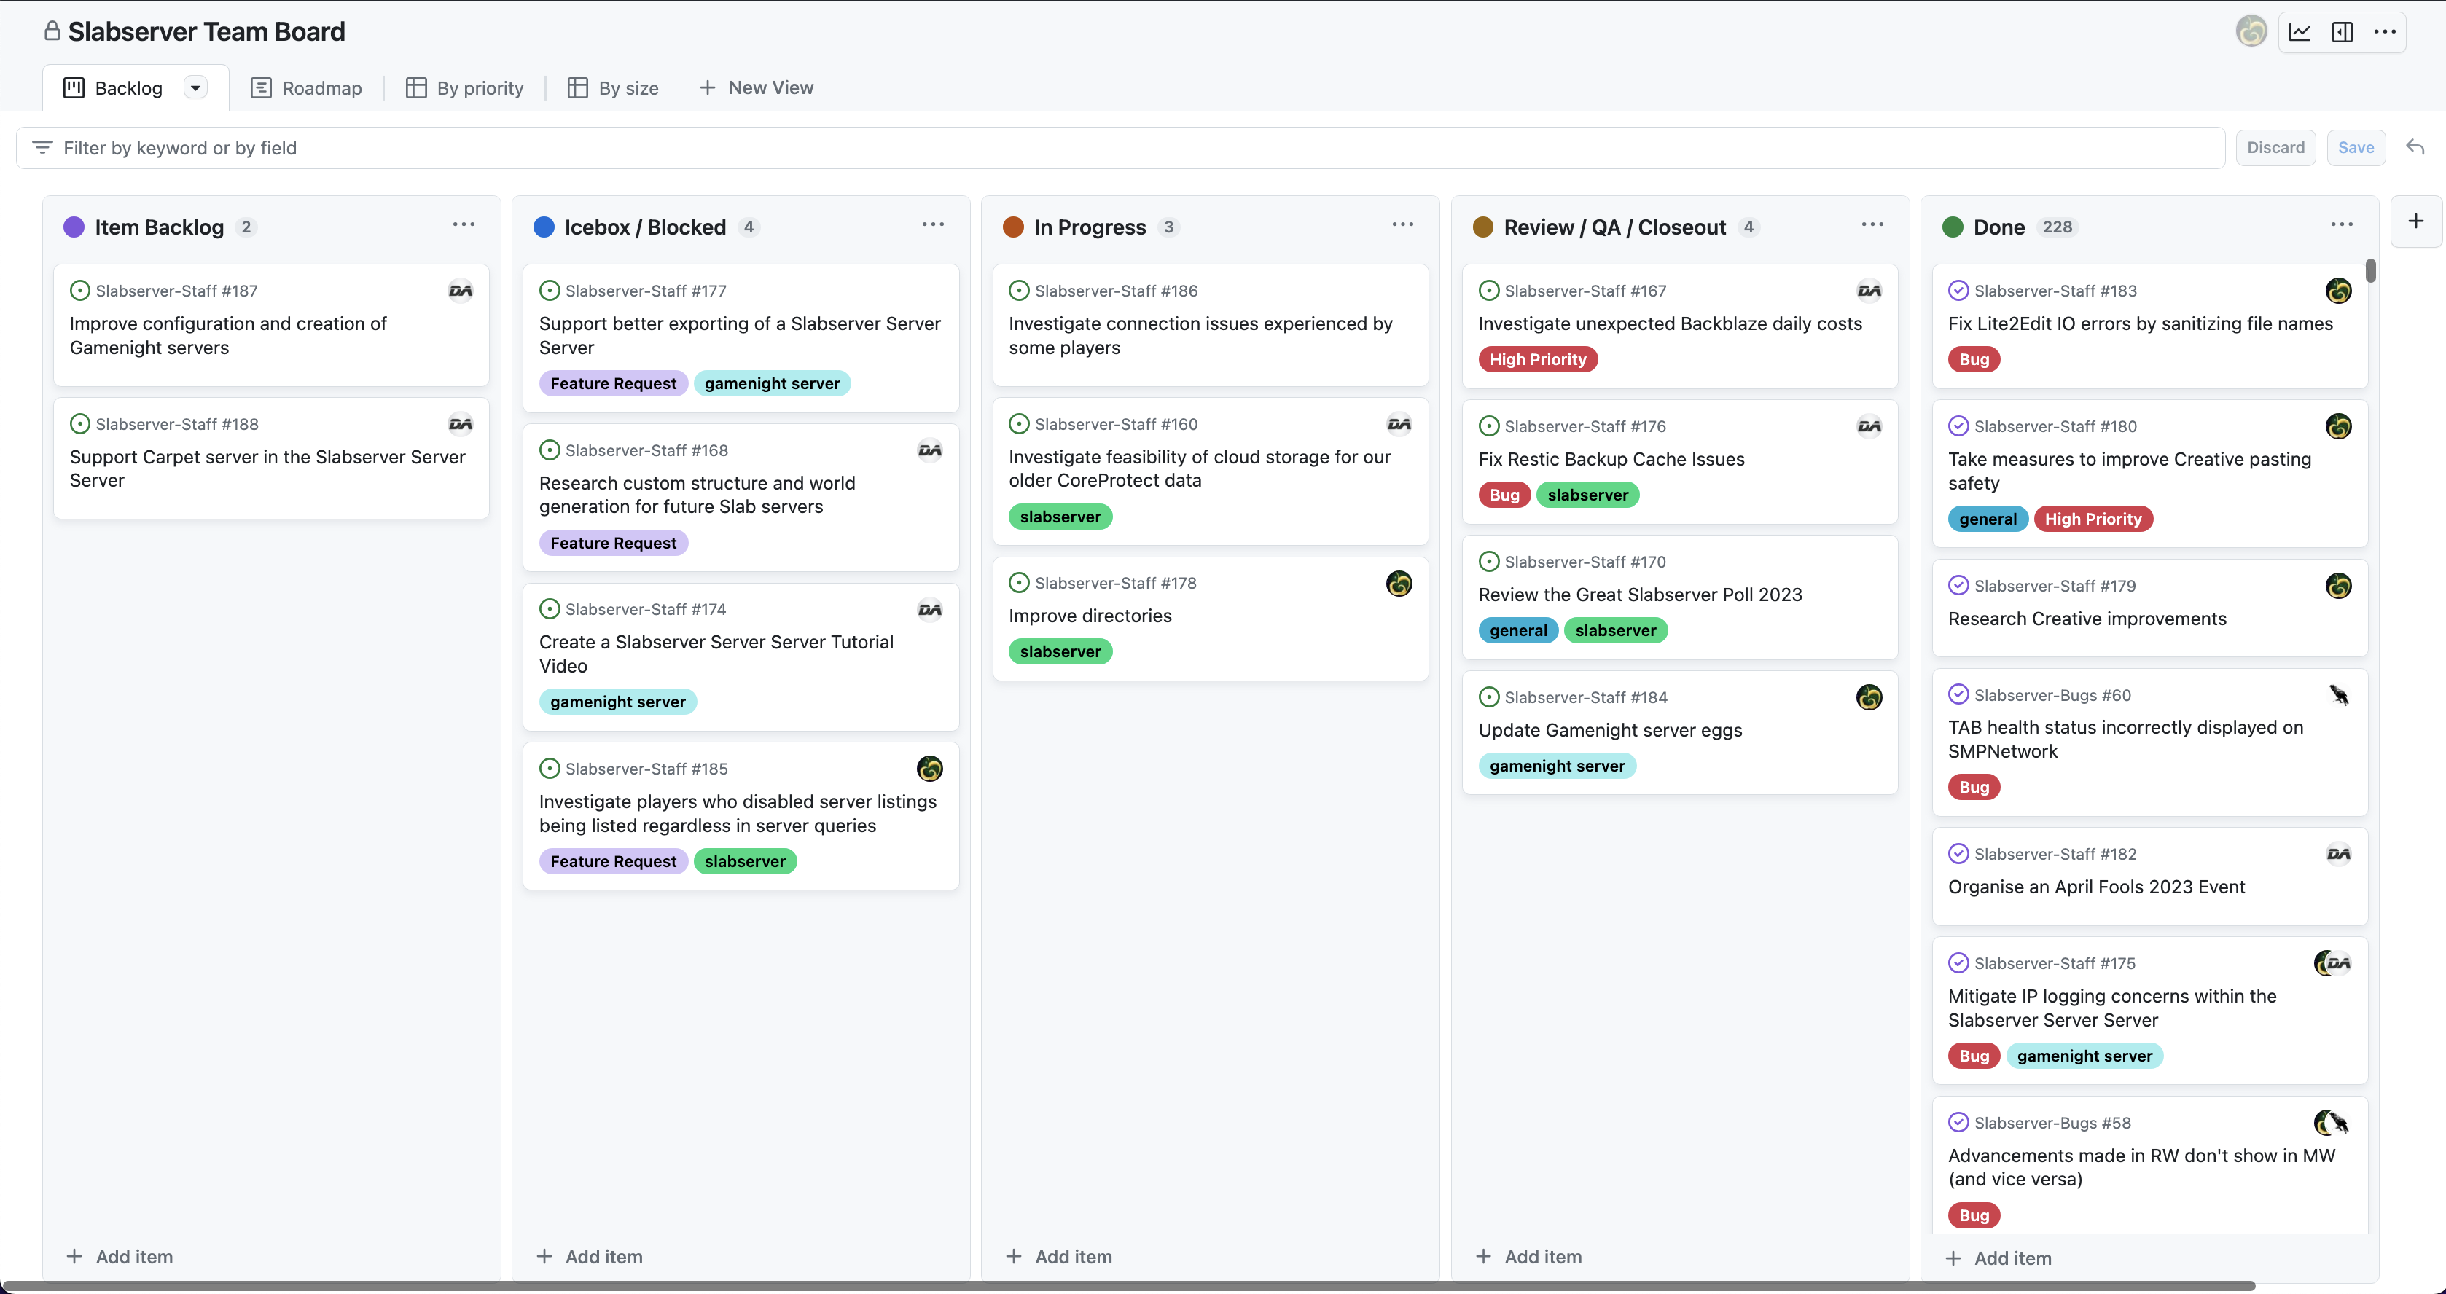Open the Insights chart icon
The height and width of the screenshot is (1294, 2446).
tap(2299, 32)
